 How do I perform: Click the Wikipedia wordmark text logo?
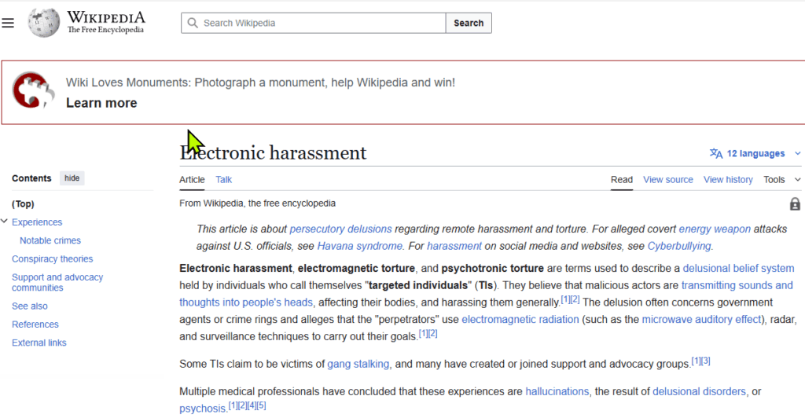[105, 23]
